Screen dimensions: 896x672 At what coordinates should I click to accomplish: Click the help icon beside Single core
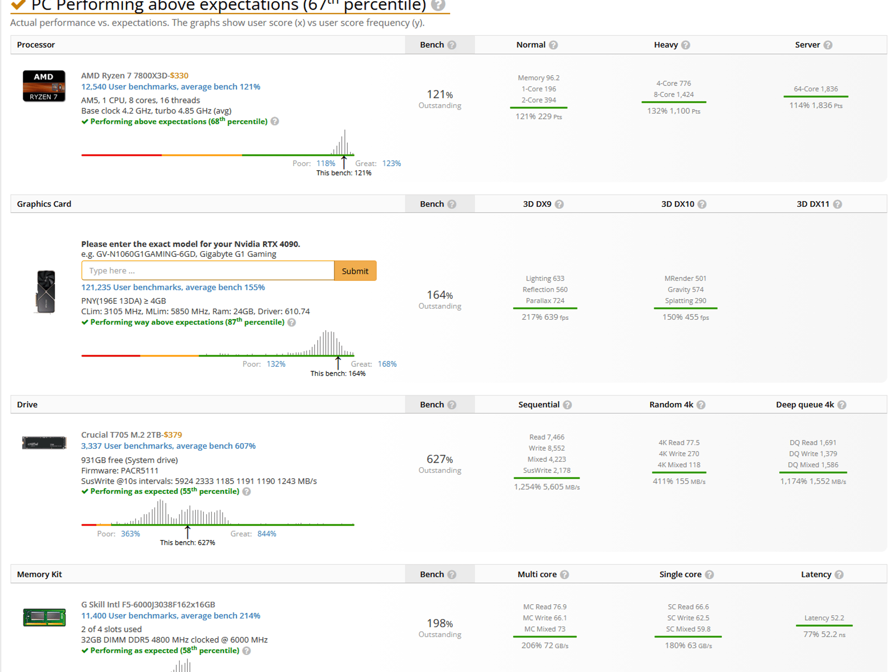click(709, 574)
